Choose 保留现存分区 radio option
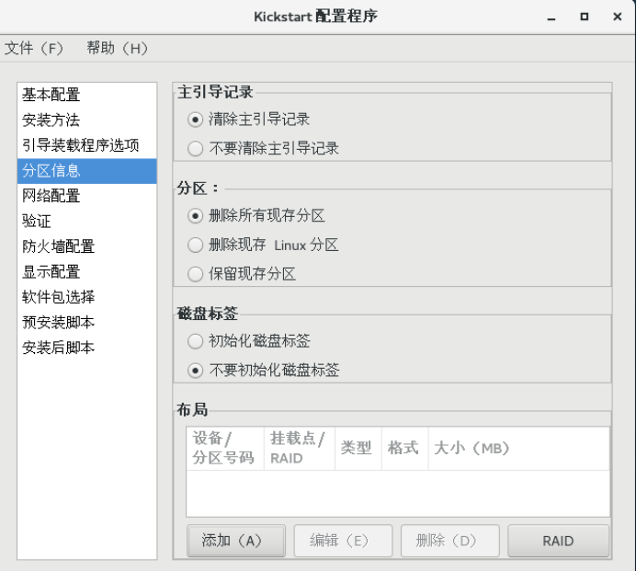Image resolution: width=636 pixels, height=571 pixels. tap(195, 274)
